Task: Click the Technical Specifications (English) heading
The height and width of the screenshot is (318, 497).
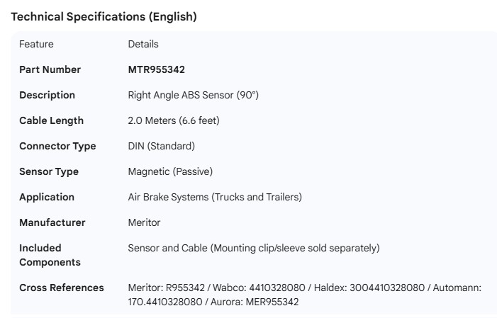Action: point(104,17)
